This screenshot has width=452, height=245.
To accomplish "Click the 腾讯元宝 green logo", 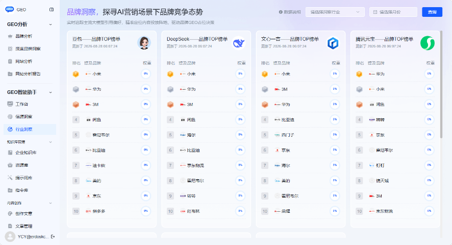I will (x=428, y=43).
